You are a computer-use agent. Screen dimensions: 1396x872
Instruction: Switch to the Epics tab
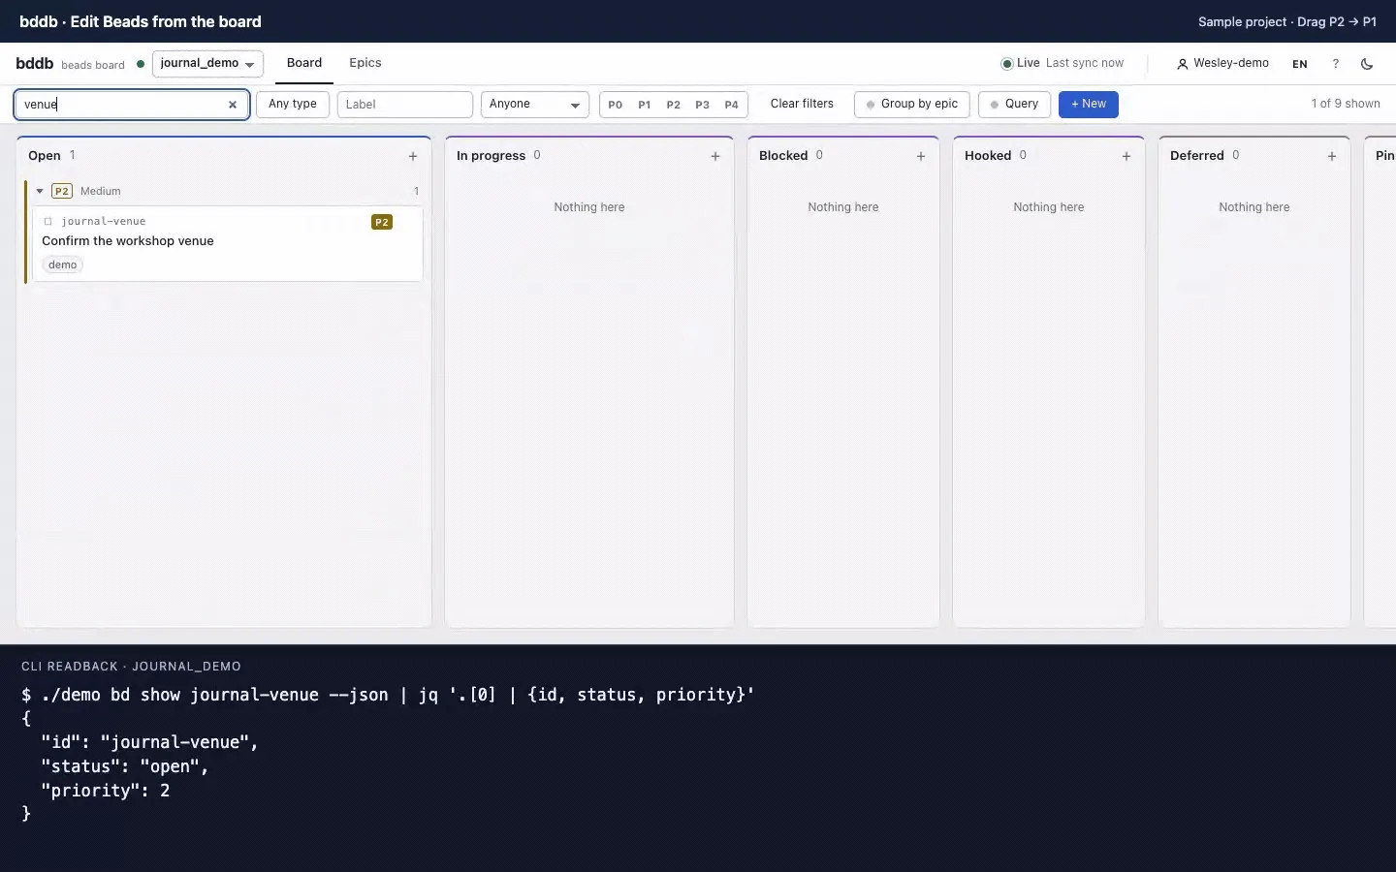365,63
